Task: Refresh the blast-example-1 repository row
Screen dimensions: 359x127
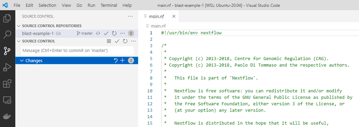Action: 114,33
